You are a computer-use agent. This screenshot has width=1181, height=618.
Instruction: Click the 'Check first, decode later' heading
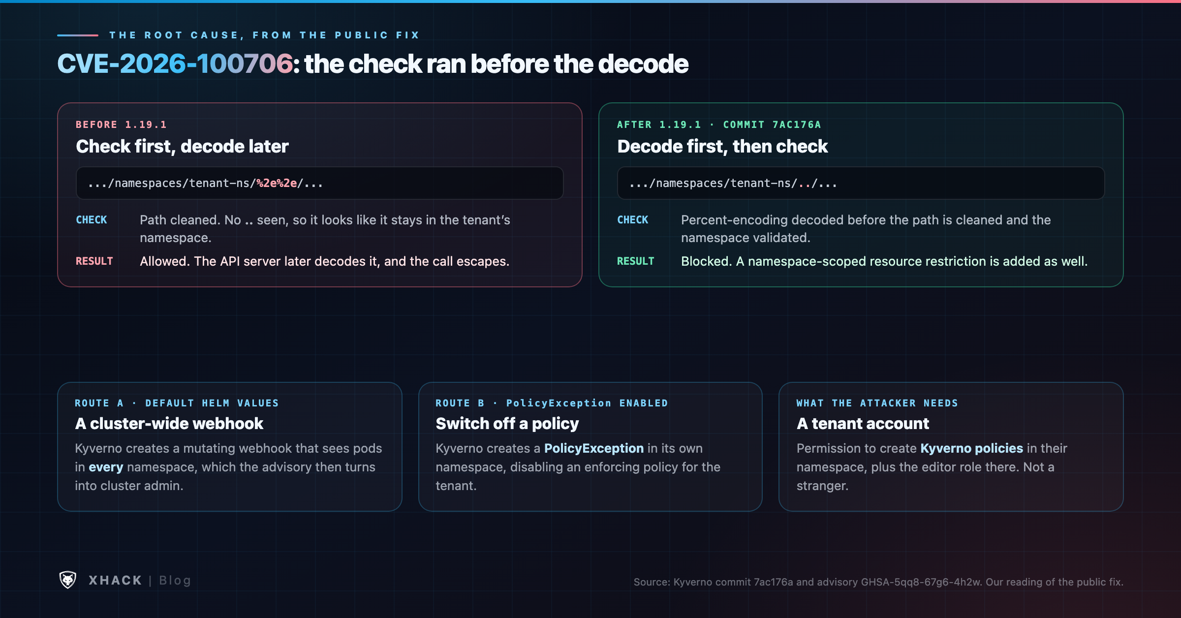click(182, 146)
